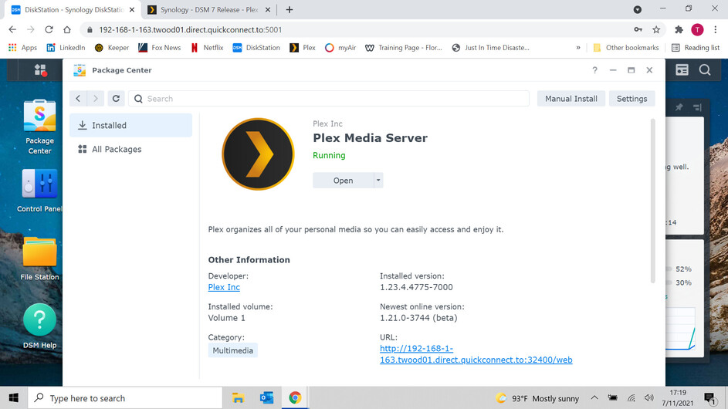Open the Wi-Fi network tray icon
The height and width of the screenshot is (409, 728).
click(631, 398)
